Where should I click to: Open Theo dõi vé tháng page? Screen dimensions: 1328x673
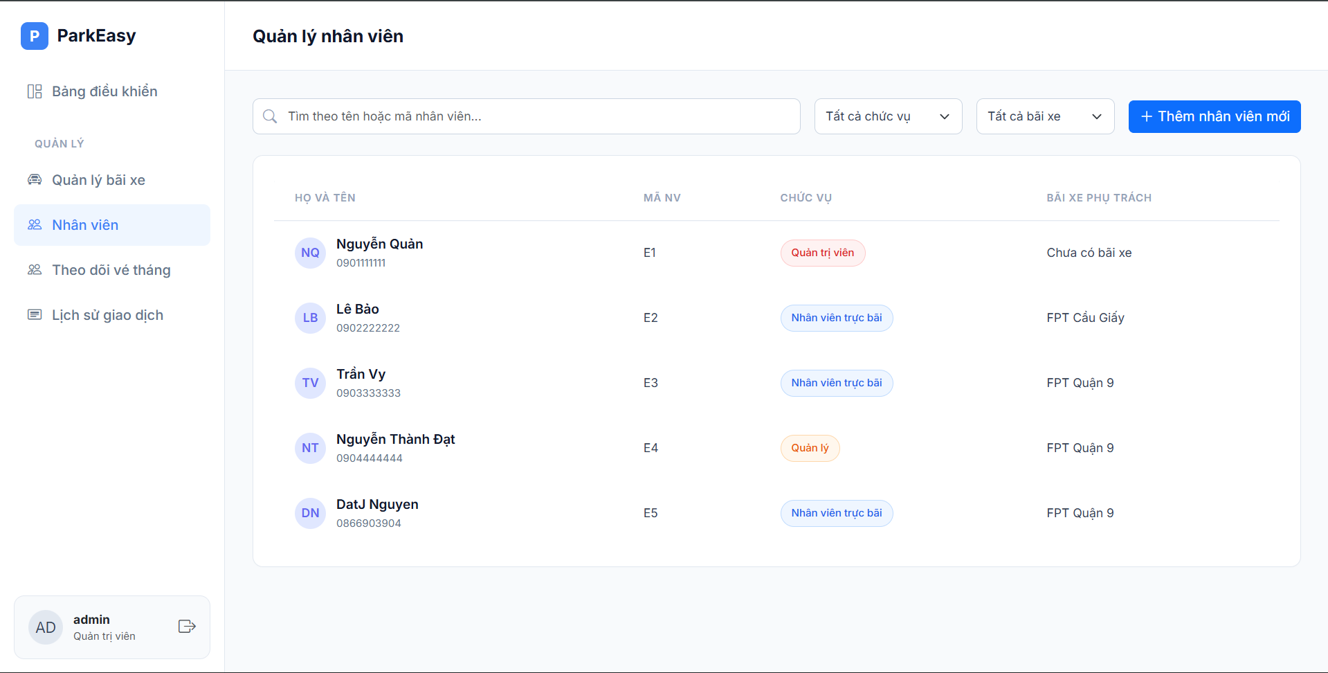point(111,270)
